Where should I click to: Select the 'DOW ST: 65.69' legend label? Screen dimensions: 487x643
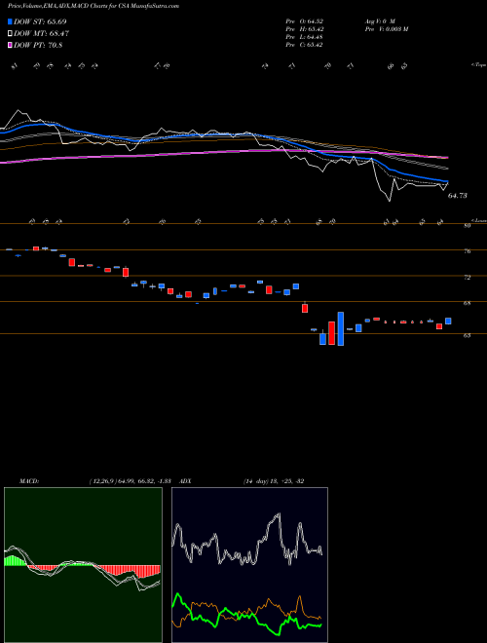tap(40, 21)
